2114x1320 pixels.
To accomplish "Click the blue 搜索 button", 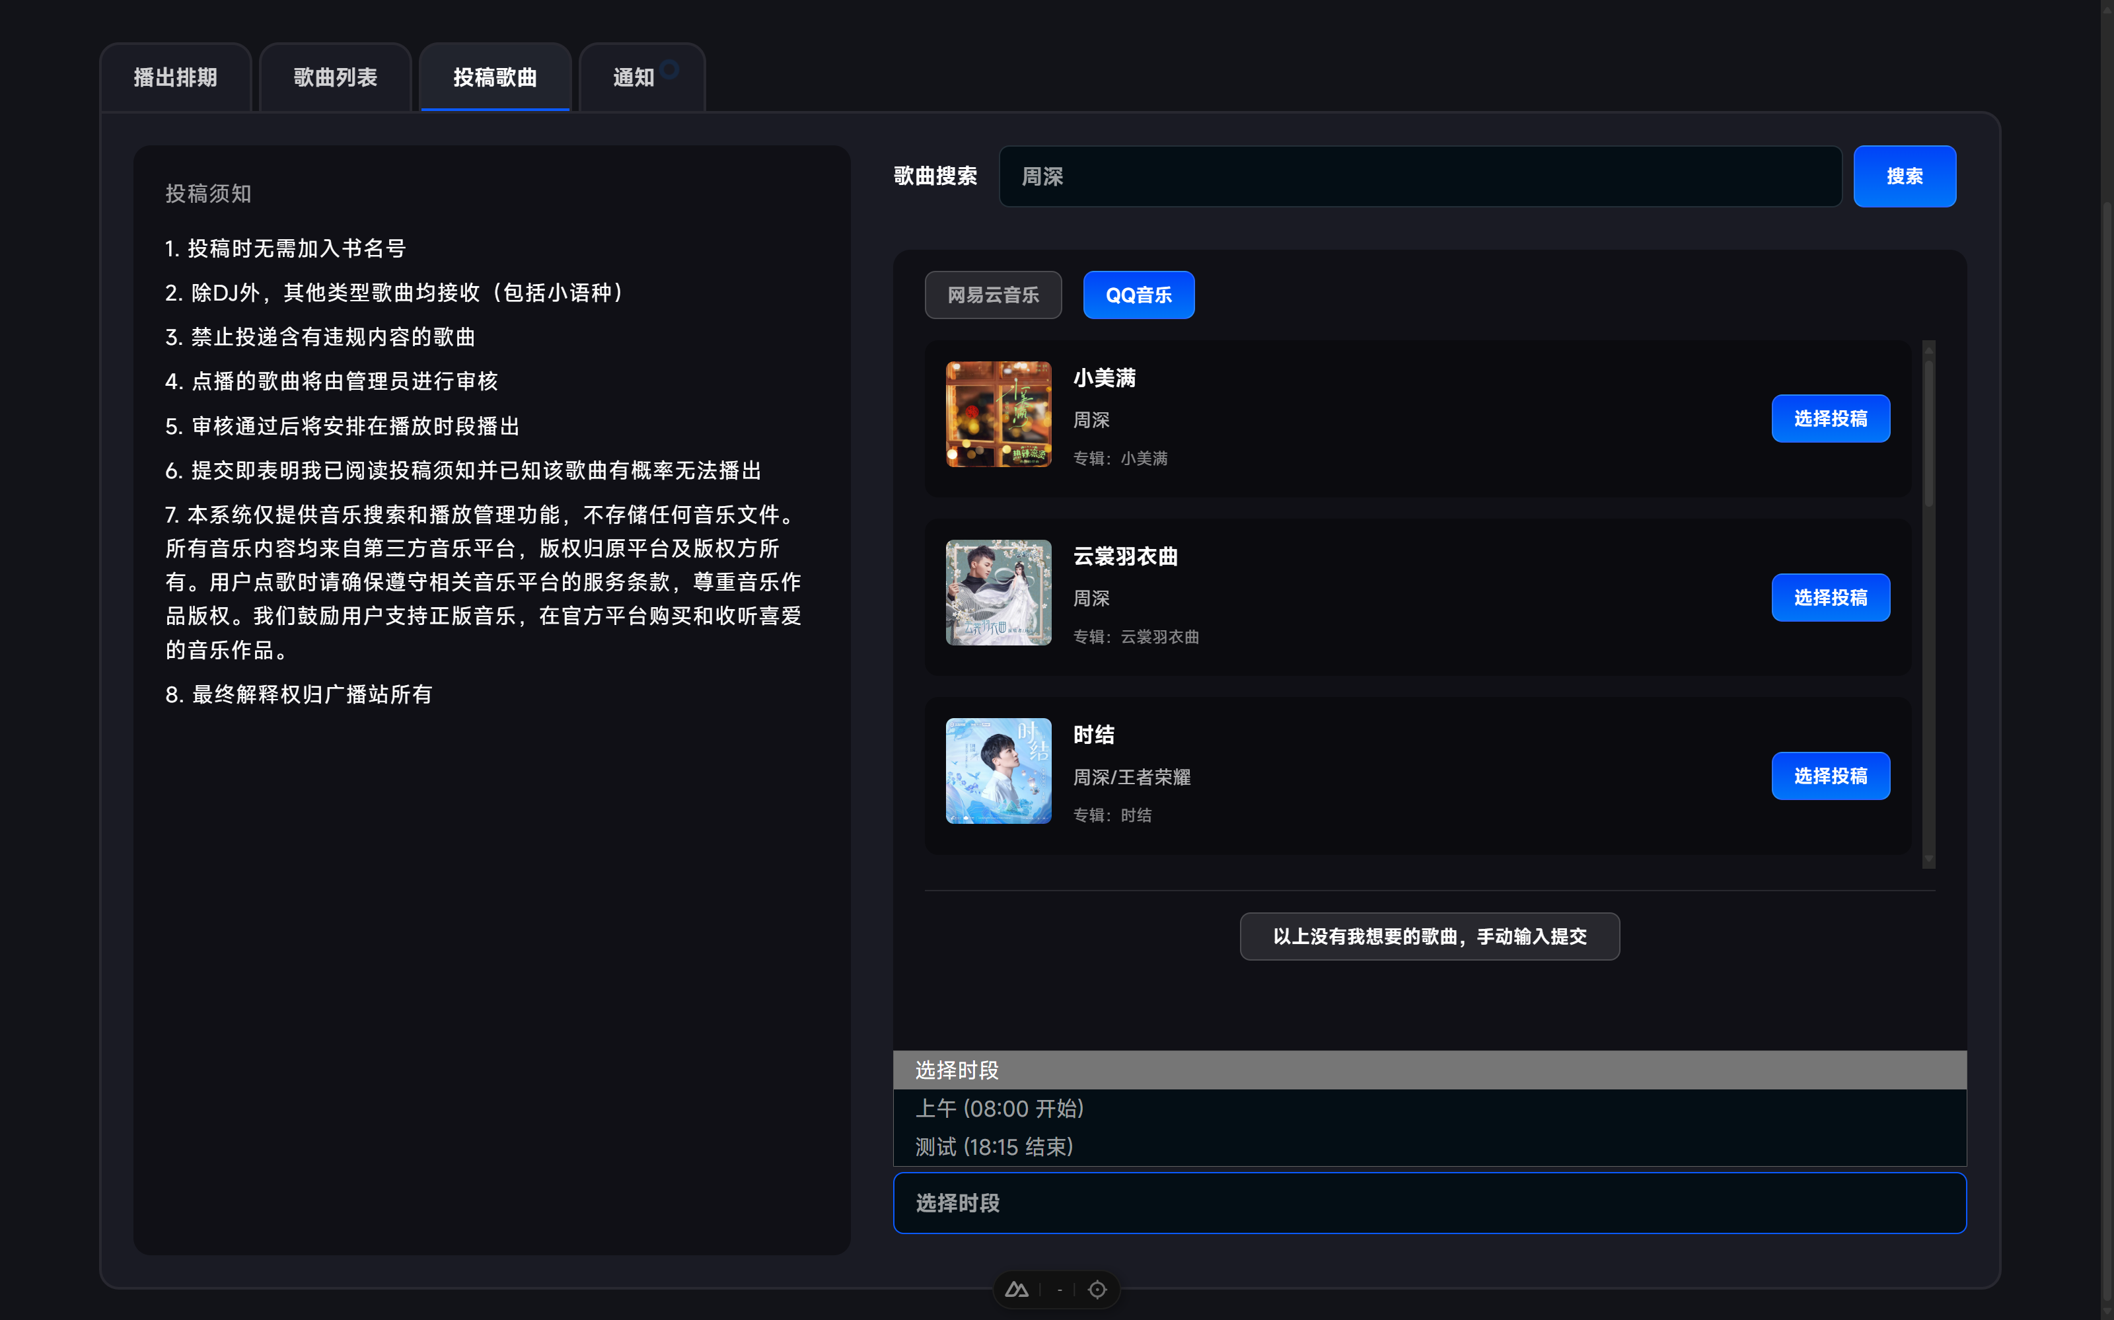I will (1905, 176).
